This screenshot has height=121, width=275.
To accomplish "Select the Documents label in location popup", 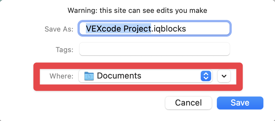I will [119, 76].
